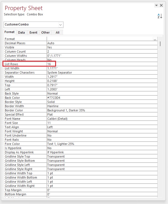Click the Gridline Style Bottom value

(x=102, y=161)
